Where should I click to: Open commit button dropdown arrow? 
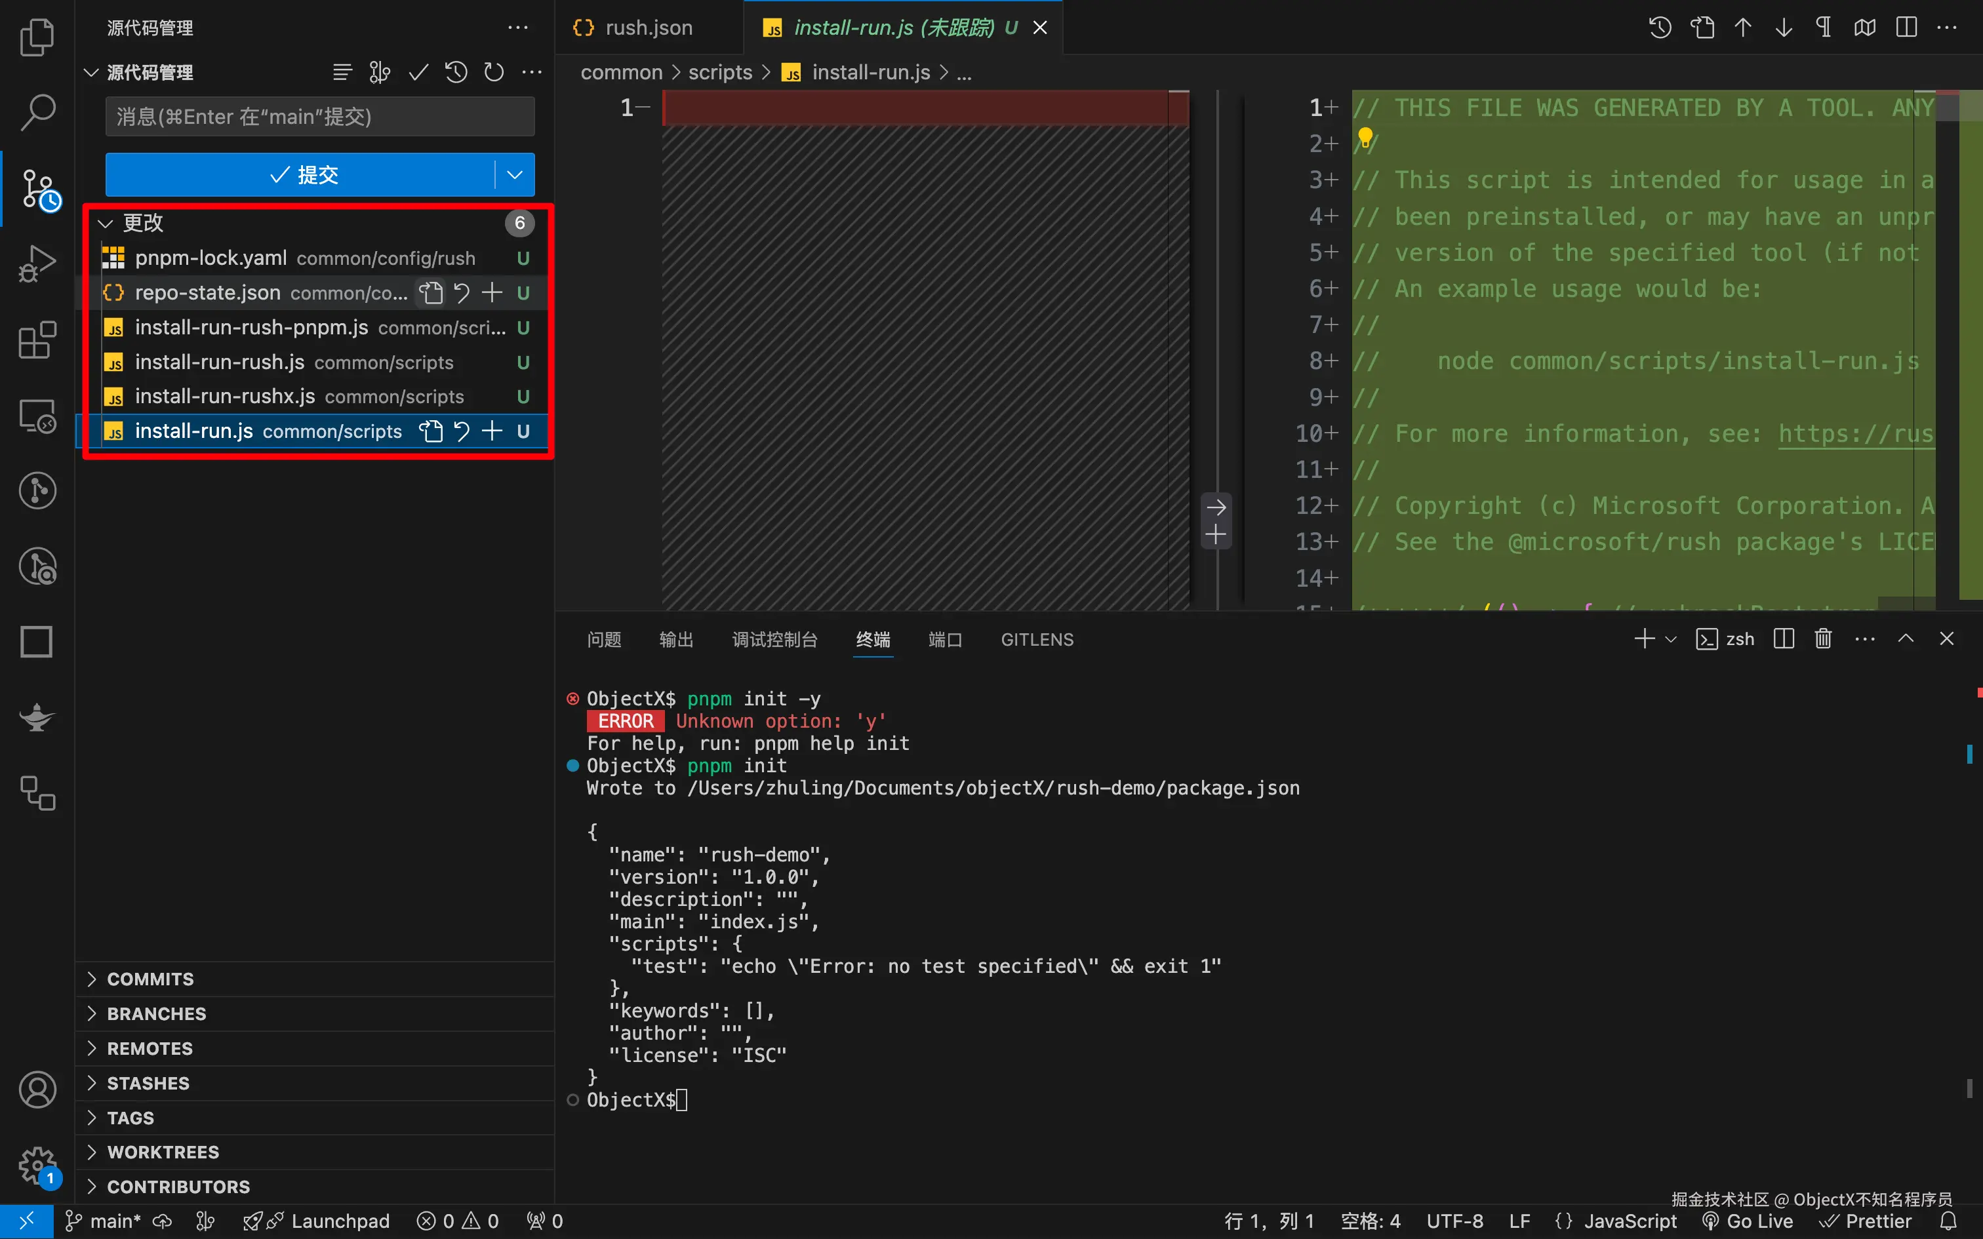tap(515, 174)
